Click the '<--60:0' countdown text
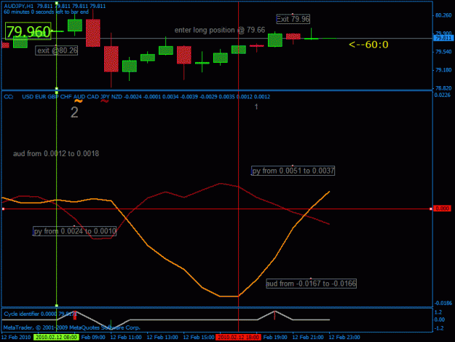This screenshot has height=342, width=455. (368, 44)
